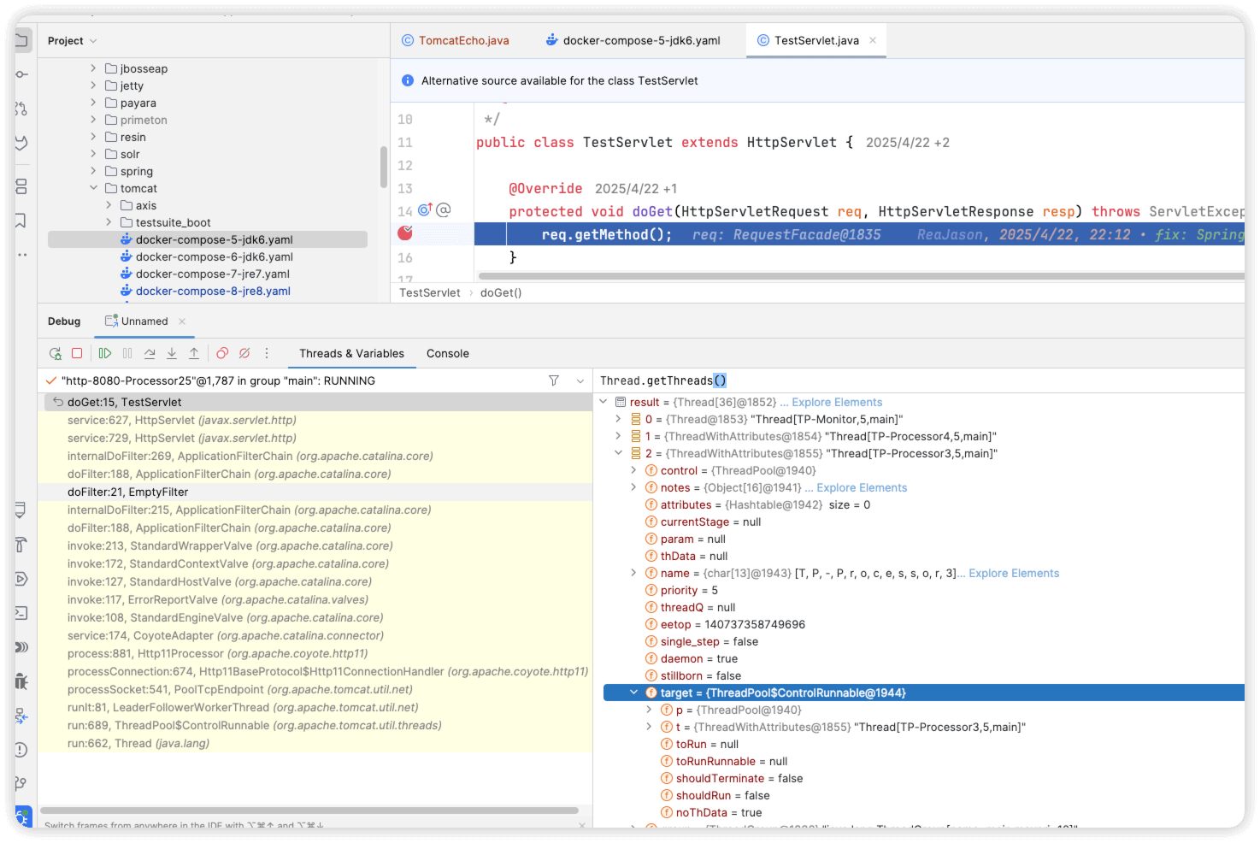The width and height of the screenshot is (1260, 843).
Task: Filter the frames list with funnel icon
Action: 554,380
